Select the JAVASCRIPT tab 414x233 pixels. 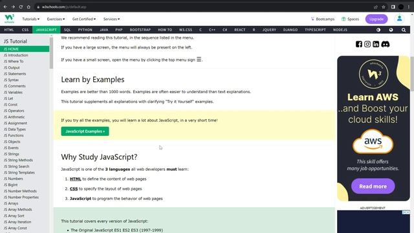[46, 30]
